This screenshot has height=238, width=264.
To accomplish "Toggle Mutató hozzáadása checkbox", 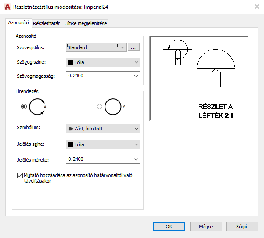I will pyautogui.click(x=20, y=175).
